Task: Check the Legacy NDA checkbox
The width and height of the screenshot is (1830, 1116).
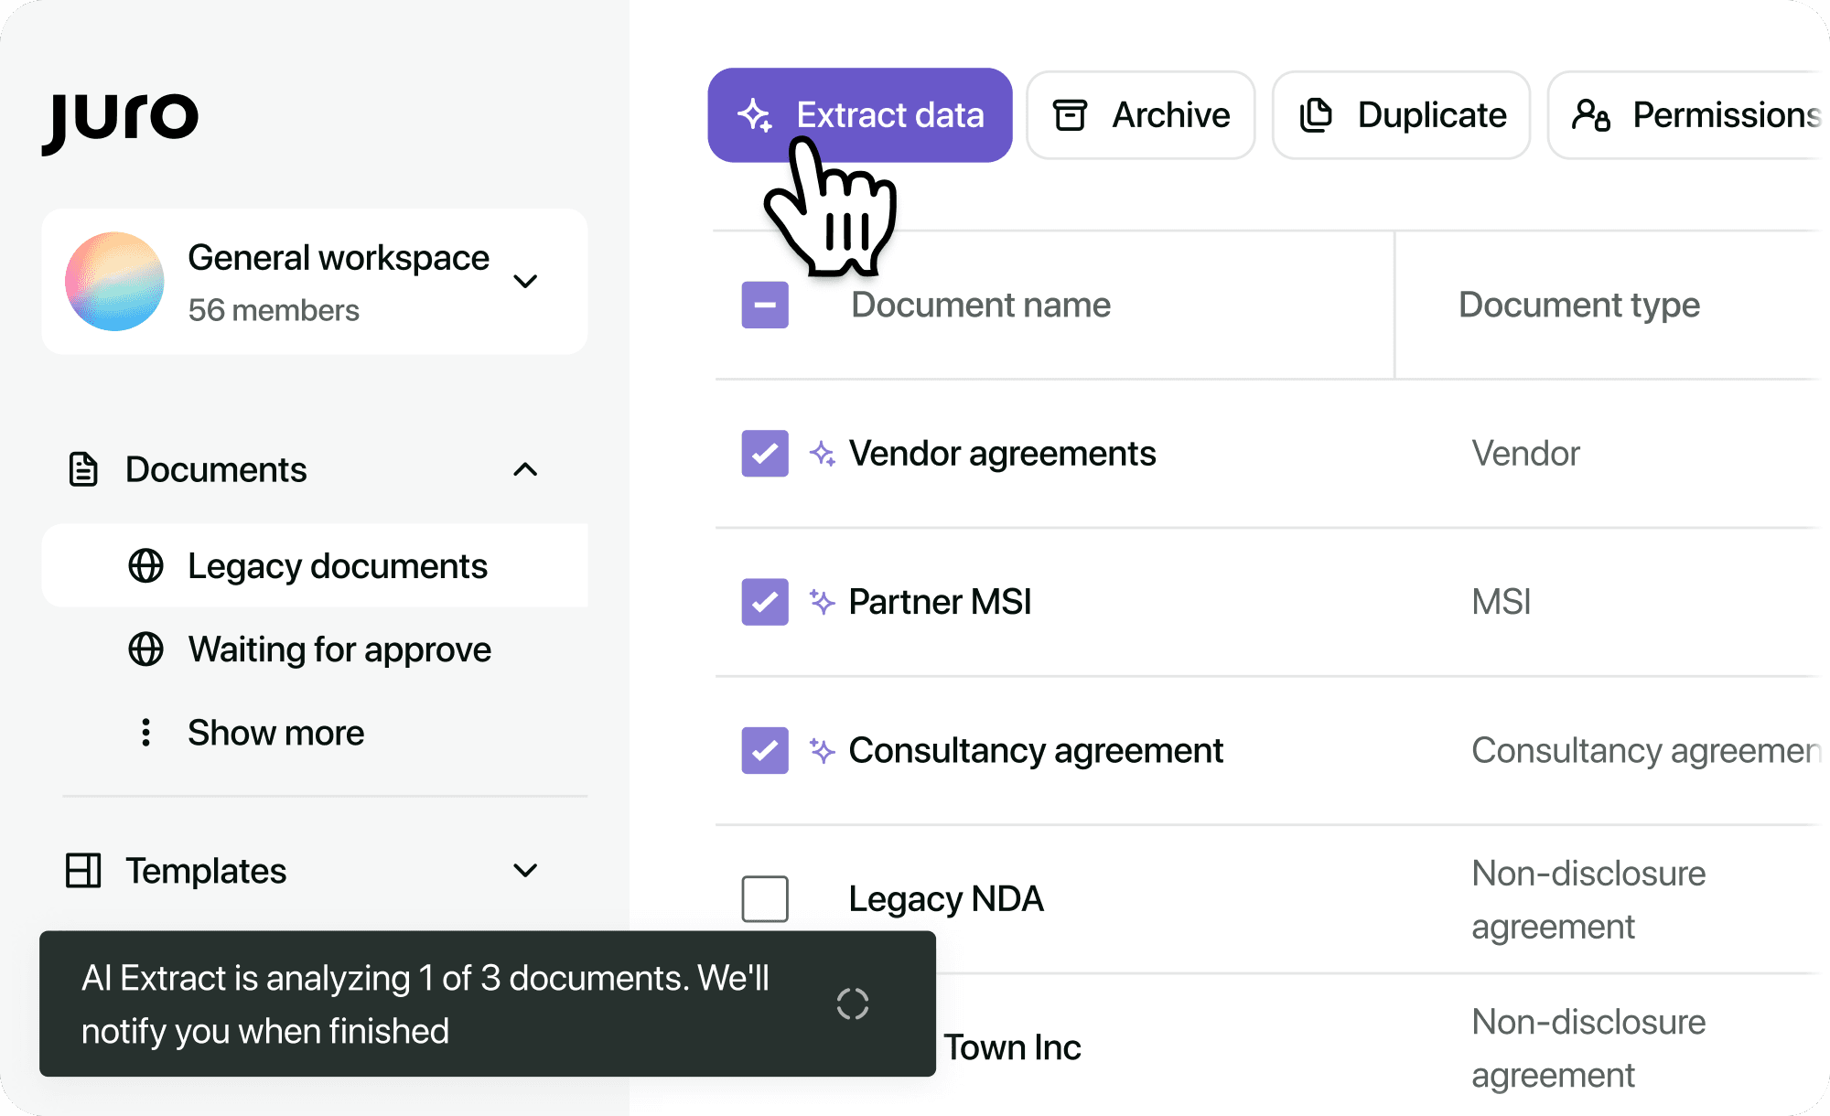Action: tap(765, 898)
